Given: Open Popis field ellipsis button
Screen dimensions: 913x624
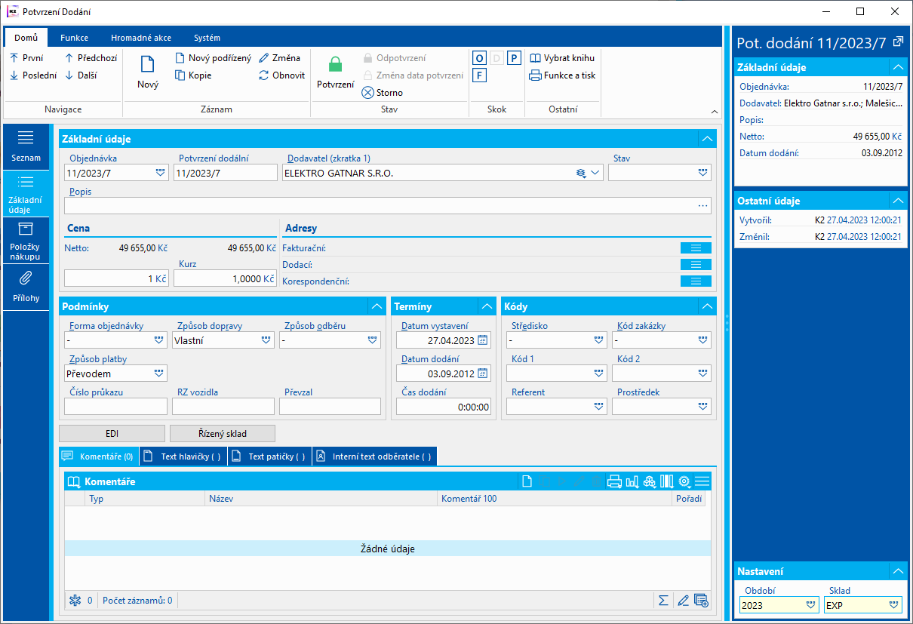Looking at the screenshot, I should (x=703, y=205).
